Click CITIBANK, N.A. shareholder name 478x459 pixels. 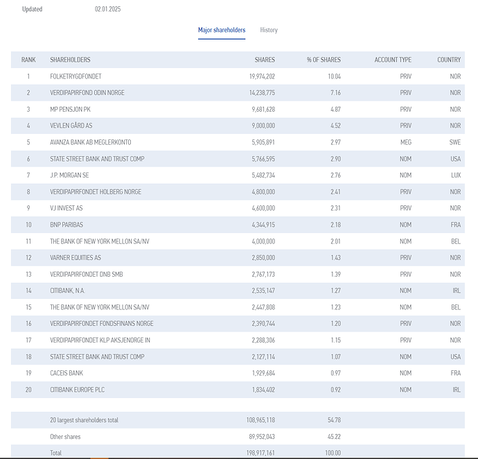pos(67,291)
